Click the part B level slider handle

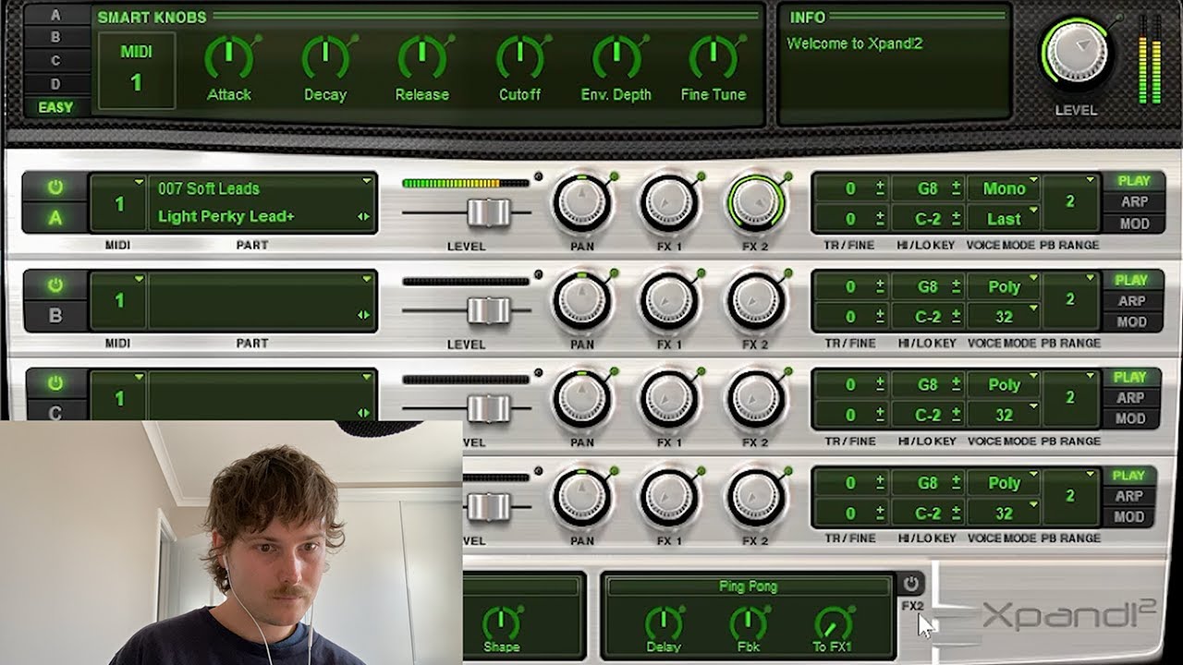pos(487,311)
